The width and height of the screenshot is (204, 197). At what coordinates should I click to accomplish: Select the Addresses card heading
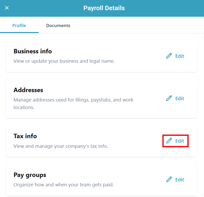click(x=28, y=90)
